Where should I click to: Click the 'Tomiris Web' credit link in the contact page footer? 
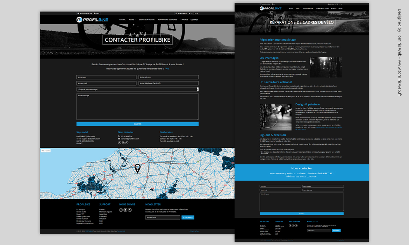point(121,231)
